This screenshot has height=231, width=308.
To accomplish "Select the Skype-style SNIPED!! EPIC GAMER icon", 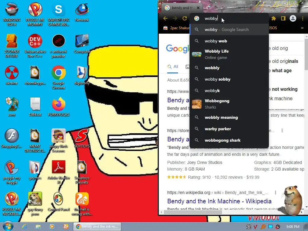I will tap(59, 14).
